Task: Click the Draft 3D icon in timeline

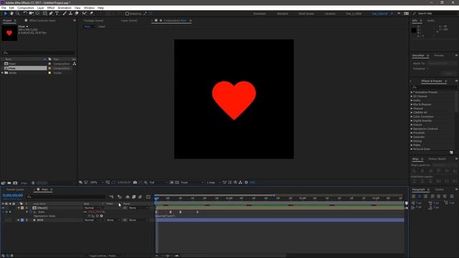Action: click(x=120, y=197)
